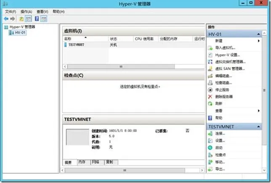
Task: Open 虚拟交换机管理器 virtual switch manager icon
Action: pos(210,62)
